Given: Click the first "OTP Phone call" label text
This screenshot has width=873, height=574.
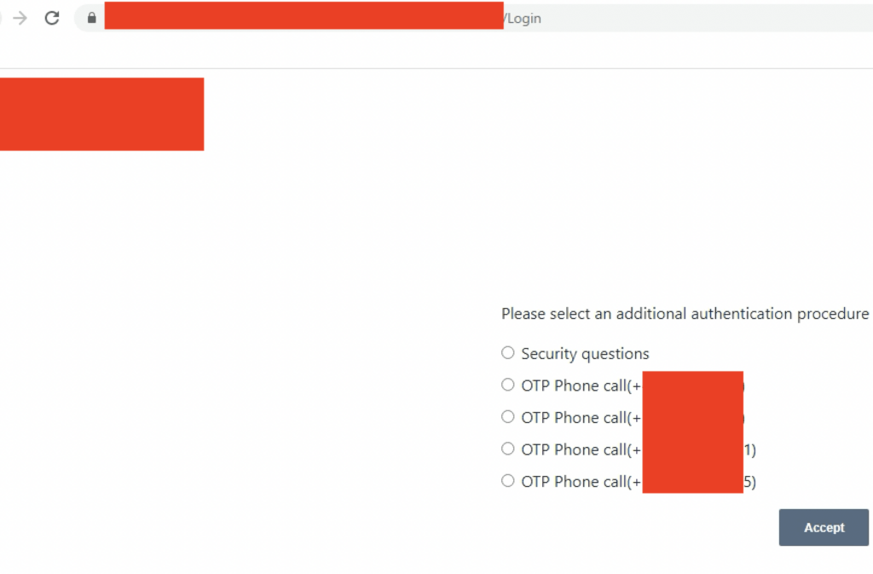Looking at the screenshot, I should click(574, 386).
